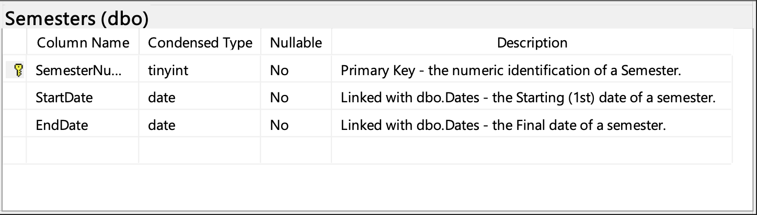Screen dimensions: 757x215
Task: Click the empty Column Name cell below EndDate
Action: 83,151
